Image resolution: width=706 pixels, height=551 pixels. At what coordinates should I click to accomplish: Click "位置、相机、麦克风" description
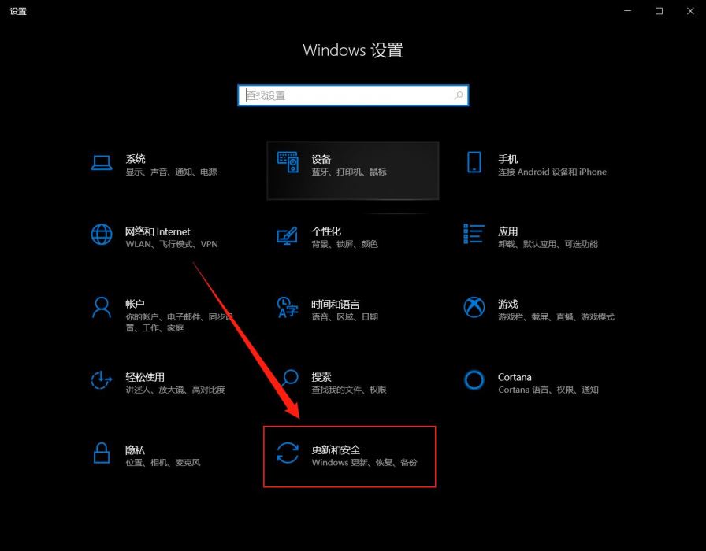[x=162, y=462]
